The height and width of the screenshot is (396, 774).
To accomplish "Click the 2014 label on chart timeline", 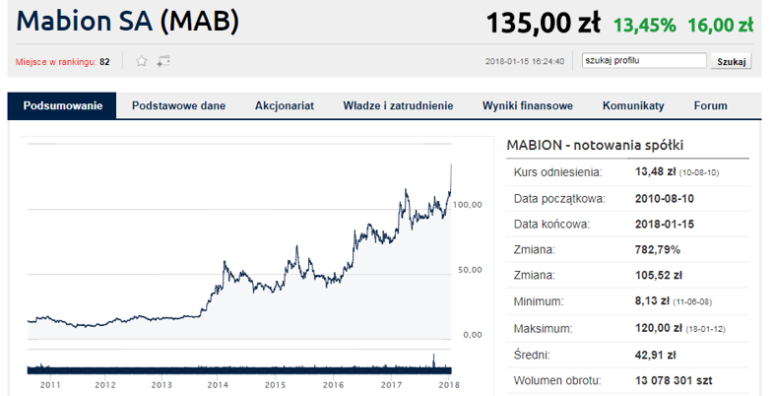I will [x=218, y=384].
